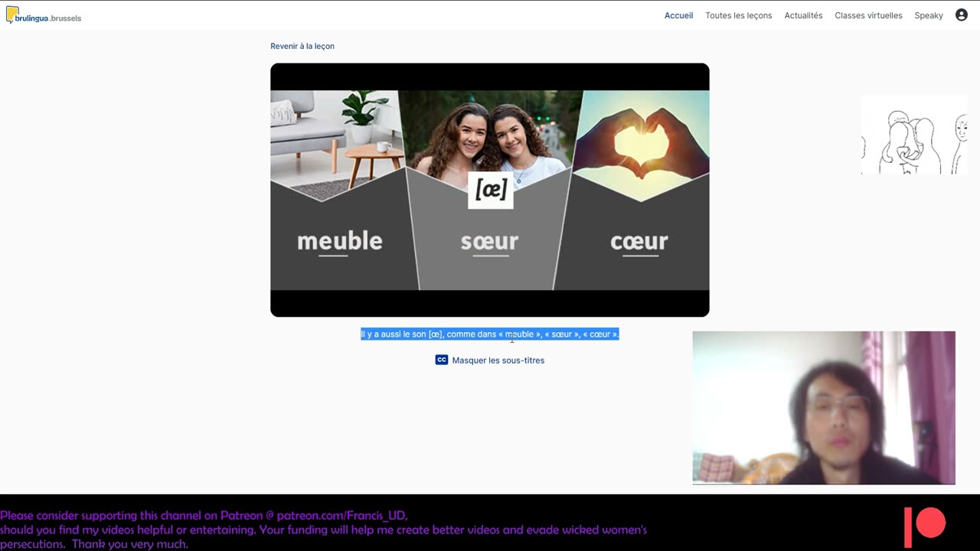Click the word meuble in the video
The image size is (980, 551).
pyautogui.click(x=339, y=241)
